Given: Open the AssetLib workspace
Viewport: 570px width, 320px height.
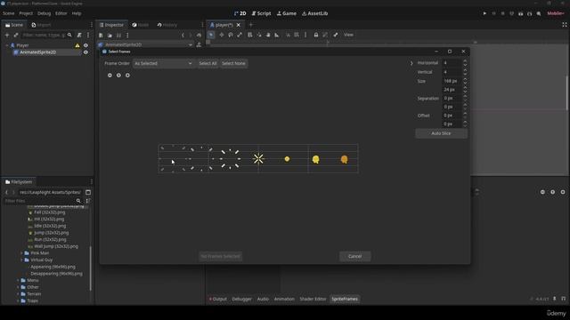Looking at the screenshot, I should (x=314, y=13).
